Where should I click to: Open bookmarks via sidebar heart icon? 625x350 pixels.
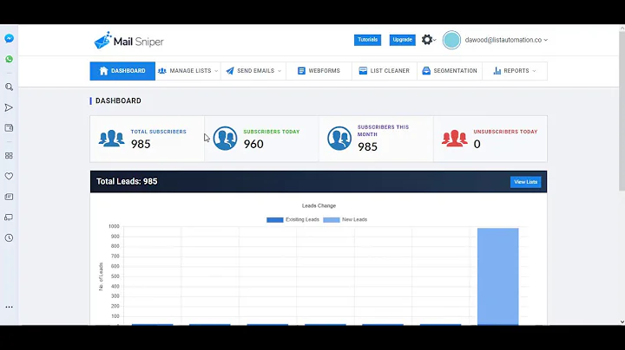(9, 176)
